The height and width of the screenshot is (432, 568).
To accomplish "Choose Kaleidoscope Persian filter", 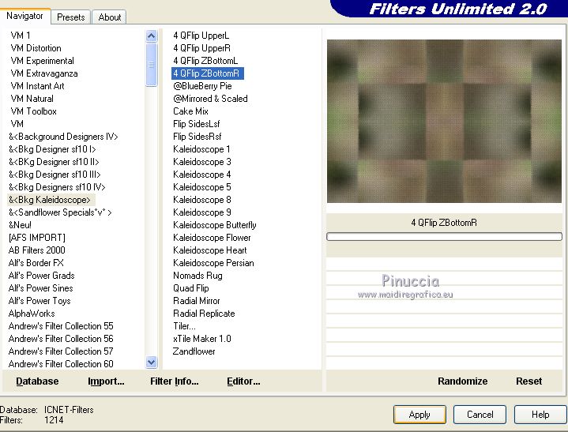I will (213, 263).
